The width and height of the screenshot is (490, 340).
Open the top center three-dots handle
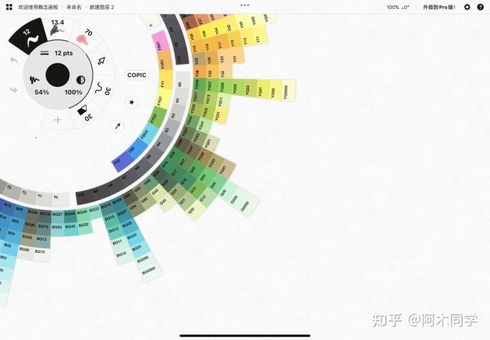click(245, 5)
